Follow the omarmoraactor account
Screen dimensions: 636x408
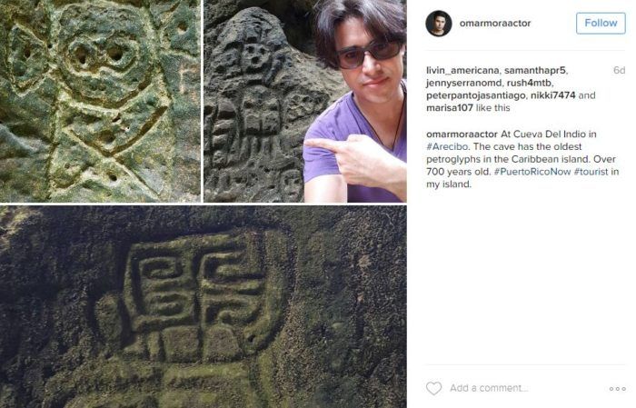601,23
